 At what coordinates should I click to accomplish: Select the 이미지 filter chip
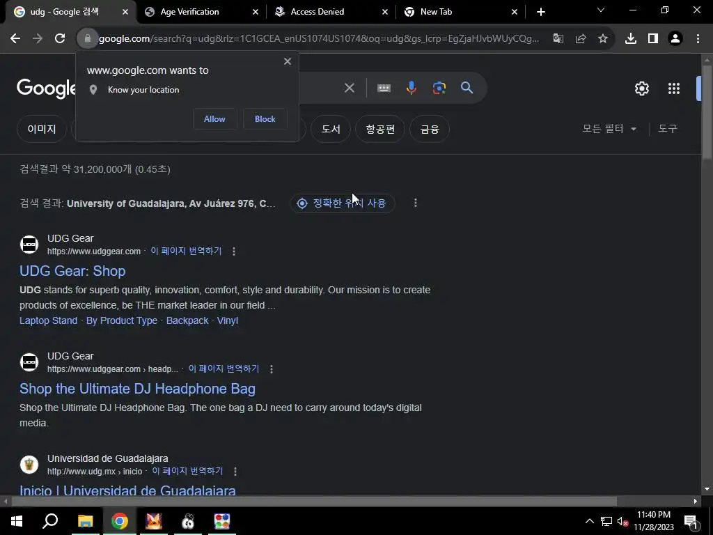(42, 129)
